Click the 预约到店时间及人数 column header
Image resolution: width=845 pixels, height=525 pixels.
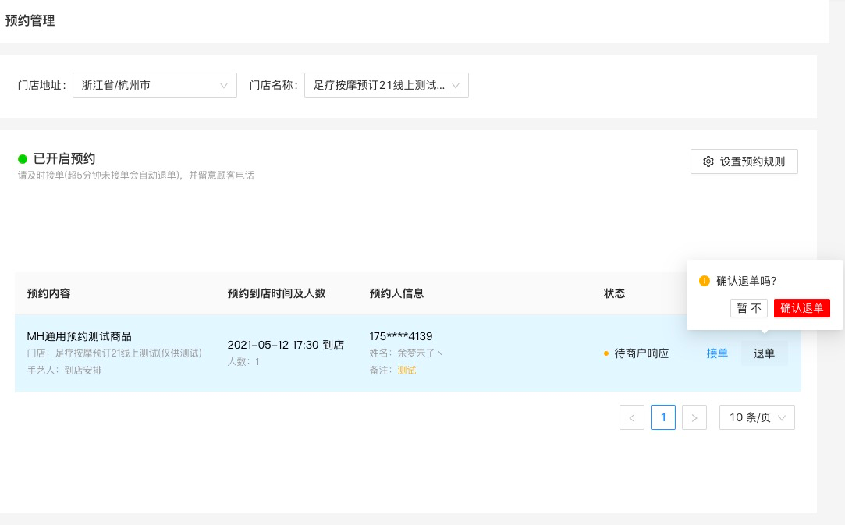pos(276,293)
